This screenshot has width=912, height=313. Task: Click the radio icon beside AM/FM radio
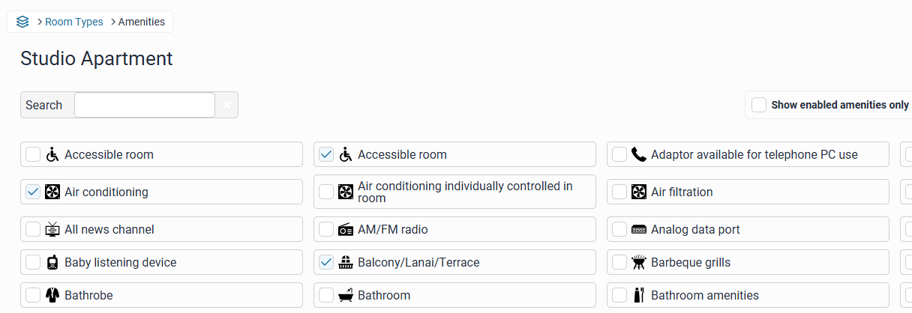(x=346, y=230)
